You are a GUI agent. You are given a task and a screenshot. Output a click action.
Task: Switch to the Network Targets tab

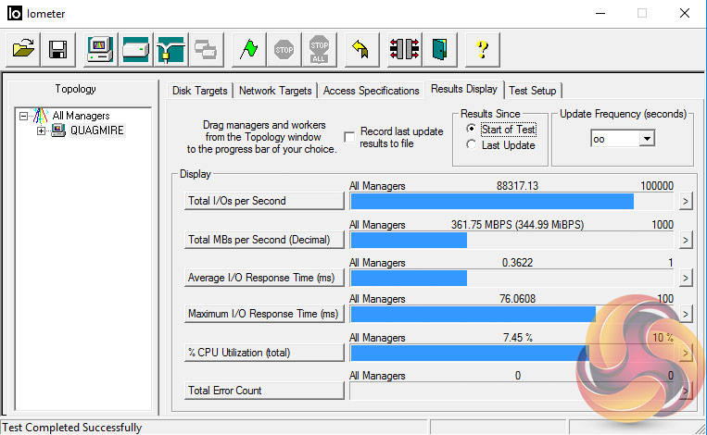[275, 91]
